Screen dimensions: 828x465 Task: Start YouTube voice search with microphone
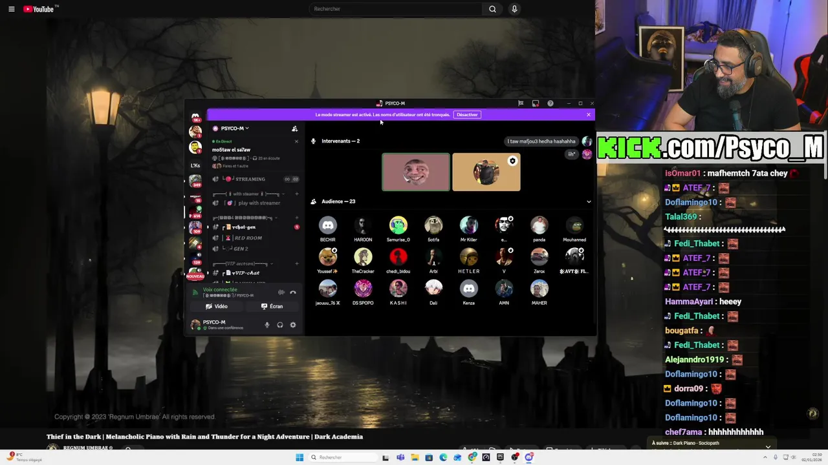coord(514,9)
